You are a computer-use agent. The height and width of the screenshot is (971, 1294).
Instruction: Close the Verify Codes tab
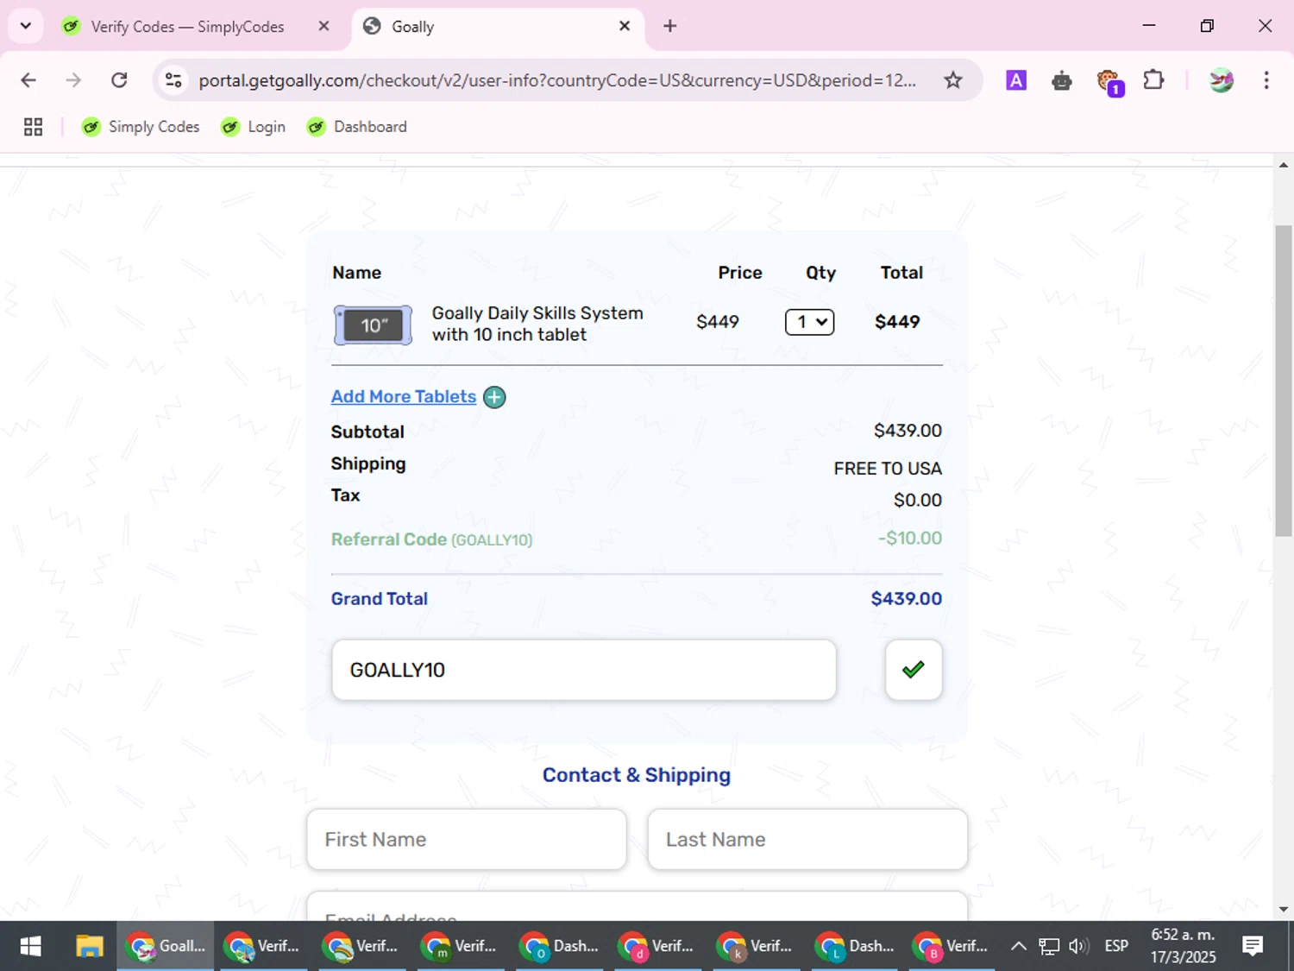323,26
